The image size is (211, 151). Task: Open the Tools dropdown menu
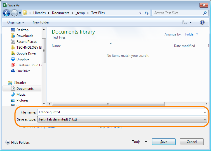[x=139, y=142]
